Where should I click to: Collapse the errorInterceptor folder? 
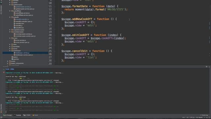(x=10, y=32)
